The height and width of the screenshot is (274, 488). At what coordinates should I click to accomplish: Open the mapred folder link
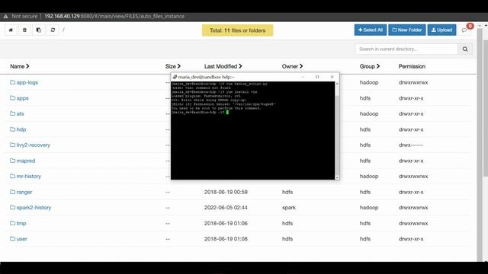(26, 161)
